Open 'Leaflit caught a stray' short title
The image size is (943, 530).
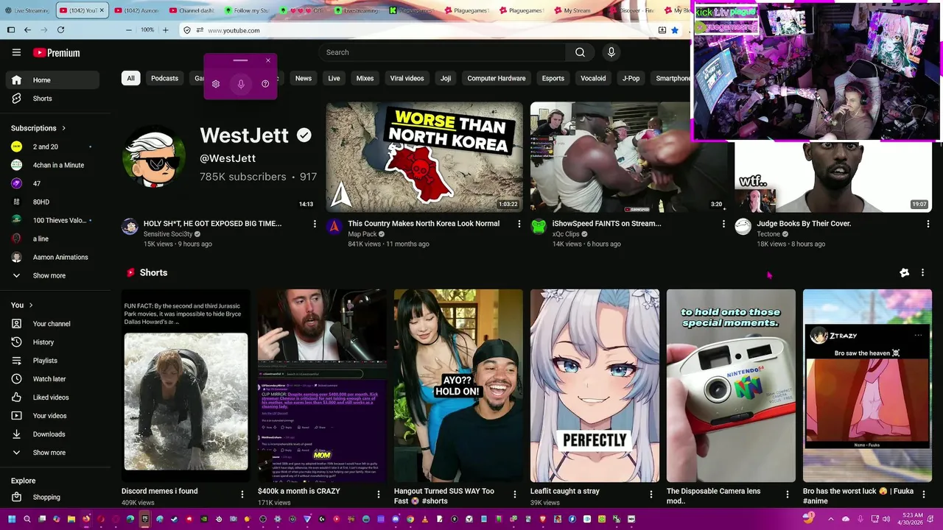(x=565, y=491)
